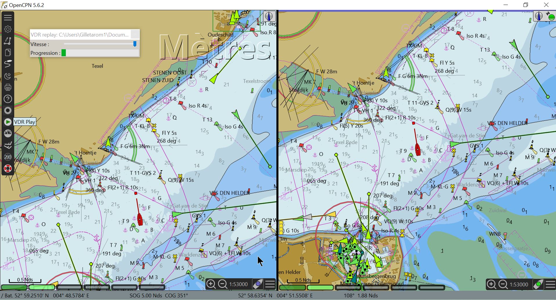Screen dimensions: 556x300
Task: Open the right canvas options menu
Action: pyautogui.click(x=550, y=284)
